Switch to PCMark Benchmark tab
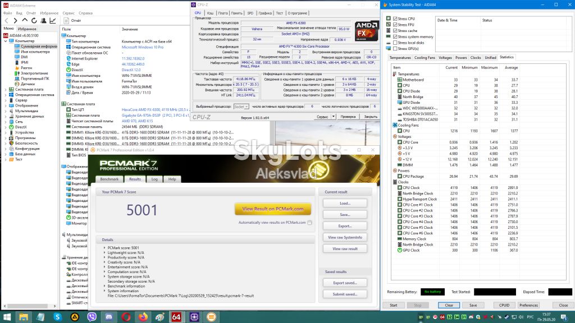The image size is (575, 323). coord(109,179)
